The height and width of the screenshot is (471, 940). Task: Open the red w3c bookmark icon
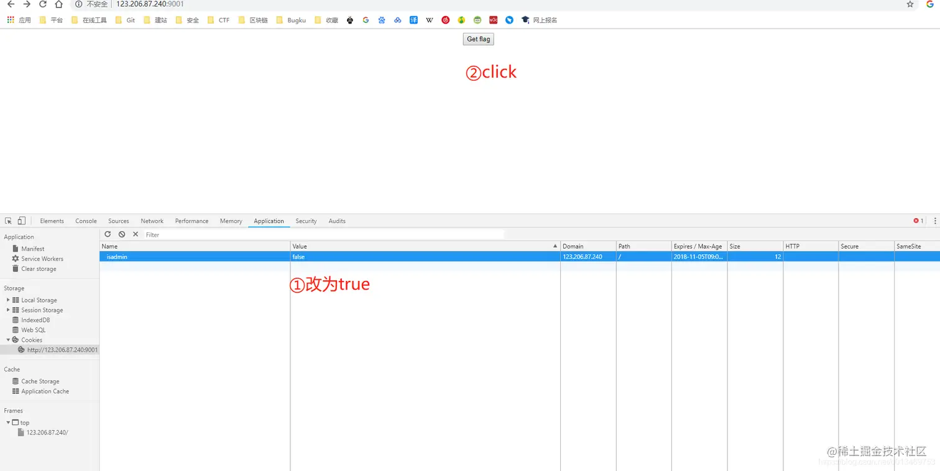493,20
